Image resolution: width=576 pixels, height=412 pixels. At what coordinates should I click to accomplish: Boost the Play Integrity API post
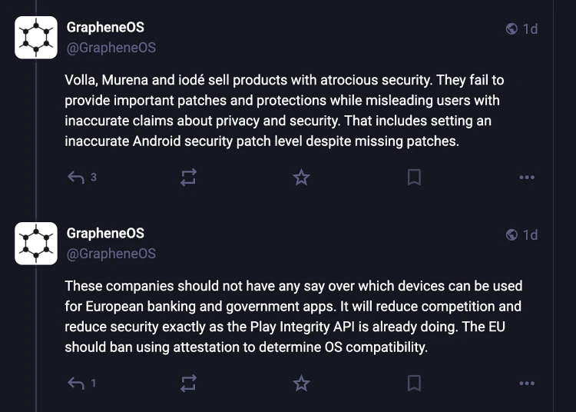[188, 383]
